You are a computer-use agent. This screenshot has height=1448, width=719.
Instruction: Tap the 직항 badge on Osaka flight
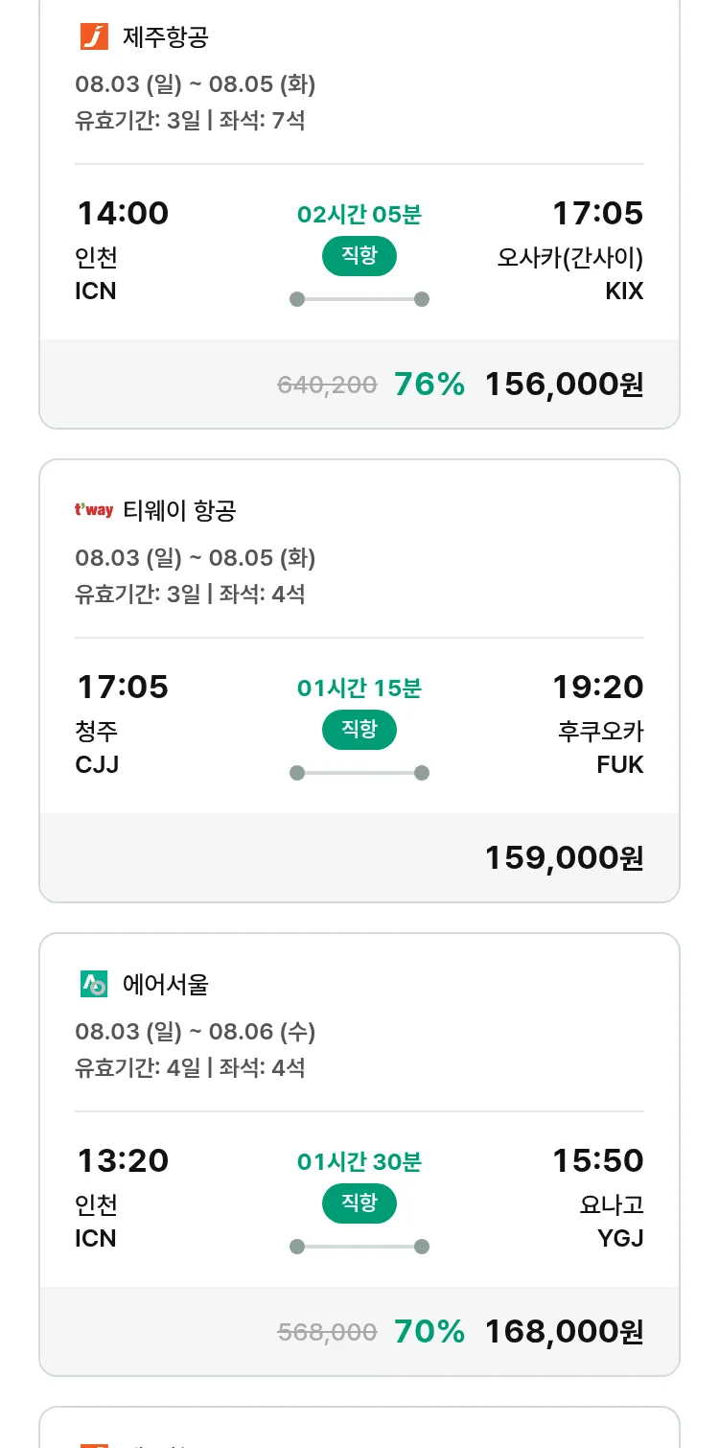click(x=359, y=256)
